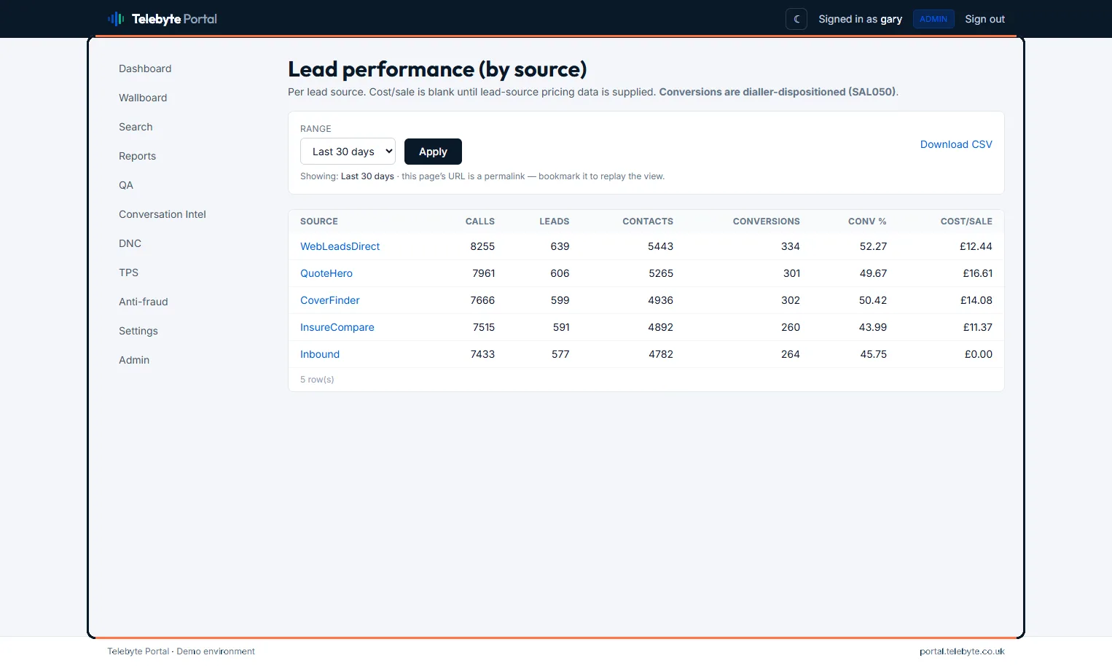Select the 7961 calls cell

point(484,273)
